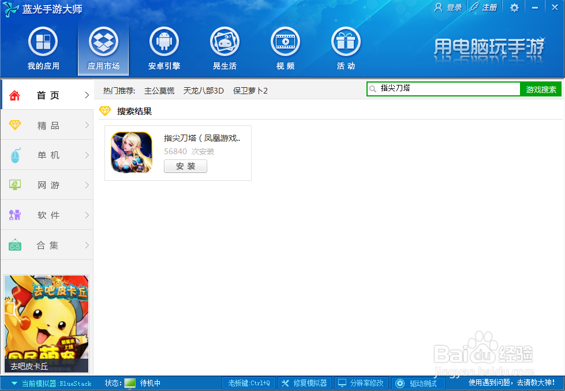Open settings via the gear icon
Image resolution: width=565 pixels, height=391 pixels.
[x=515, y=8]
